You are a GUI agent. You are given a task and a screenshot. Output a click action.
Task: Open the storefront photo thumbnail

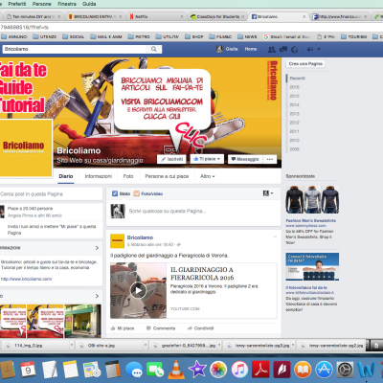click(x=83, y=321)
